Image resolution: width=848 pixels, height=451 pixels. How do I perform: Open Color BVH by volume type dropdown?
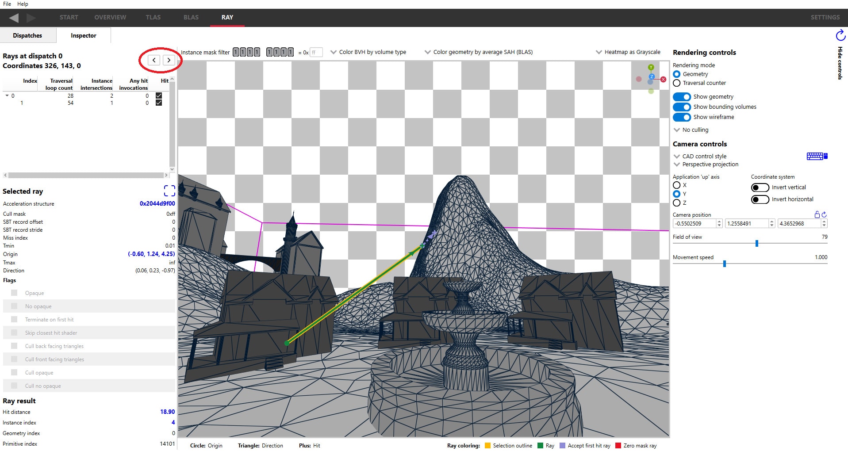[x=368, y=52]
